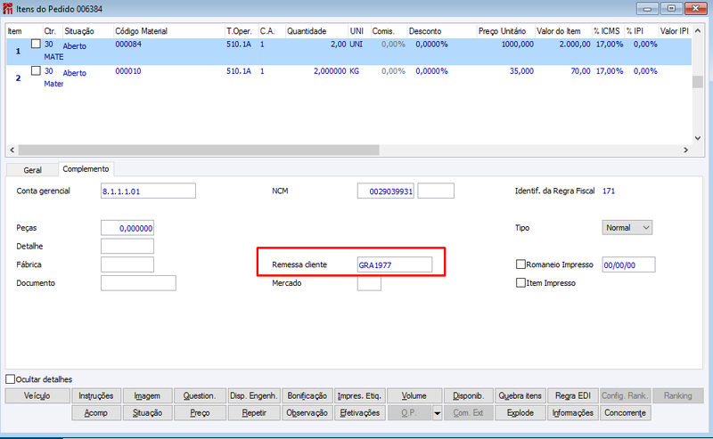713x439 pixels.
Task: Close the Itens do Pedido window
Action: pyautogui.click(x=696, y=9)
